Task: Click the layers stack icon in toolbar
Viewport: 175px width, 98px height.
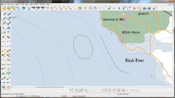Action: (x=23, y=8)
